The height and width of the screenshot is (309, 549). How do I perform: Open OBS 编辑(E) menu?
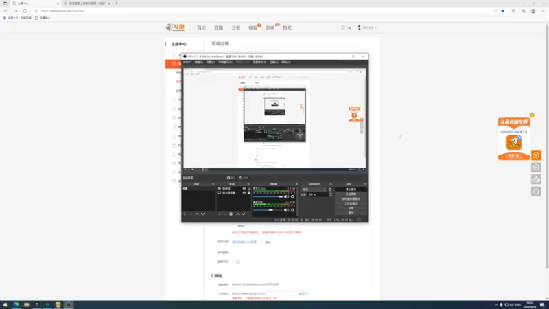coord(199,62)
